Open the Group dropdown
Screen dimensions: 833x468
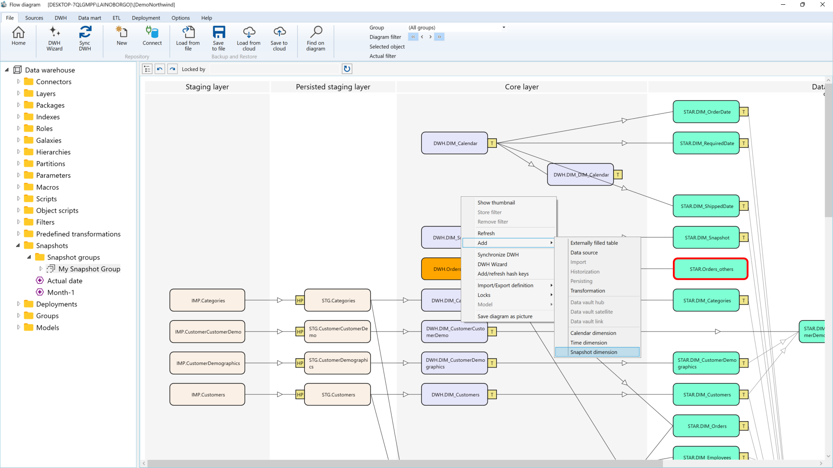pos(504,27)
